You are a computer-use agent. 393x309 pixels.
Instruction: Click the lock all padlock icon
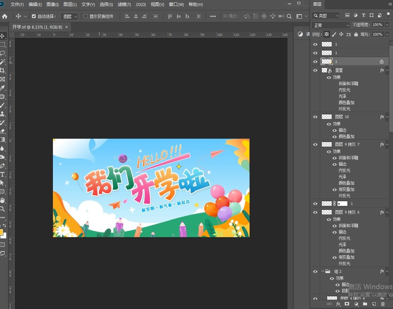pyautogui.click(x=356, y=34)
